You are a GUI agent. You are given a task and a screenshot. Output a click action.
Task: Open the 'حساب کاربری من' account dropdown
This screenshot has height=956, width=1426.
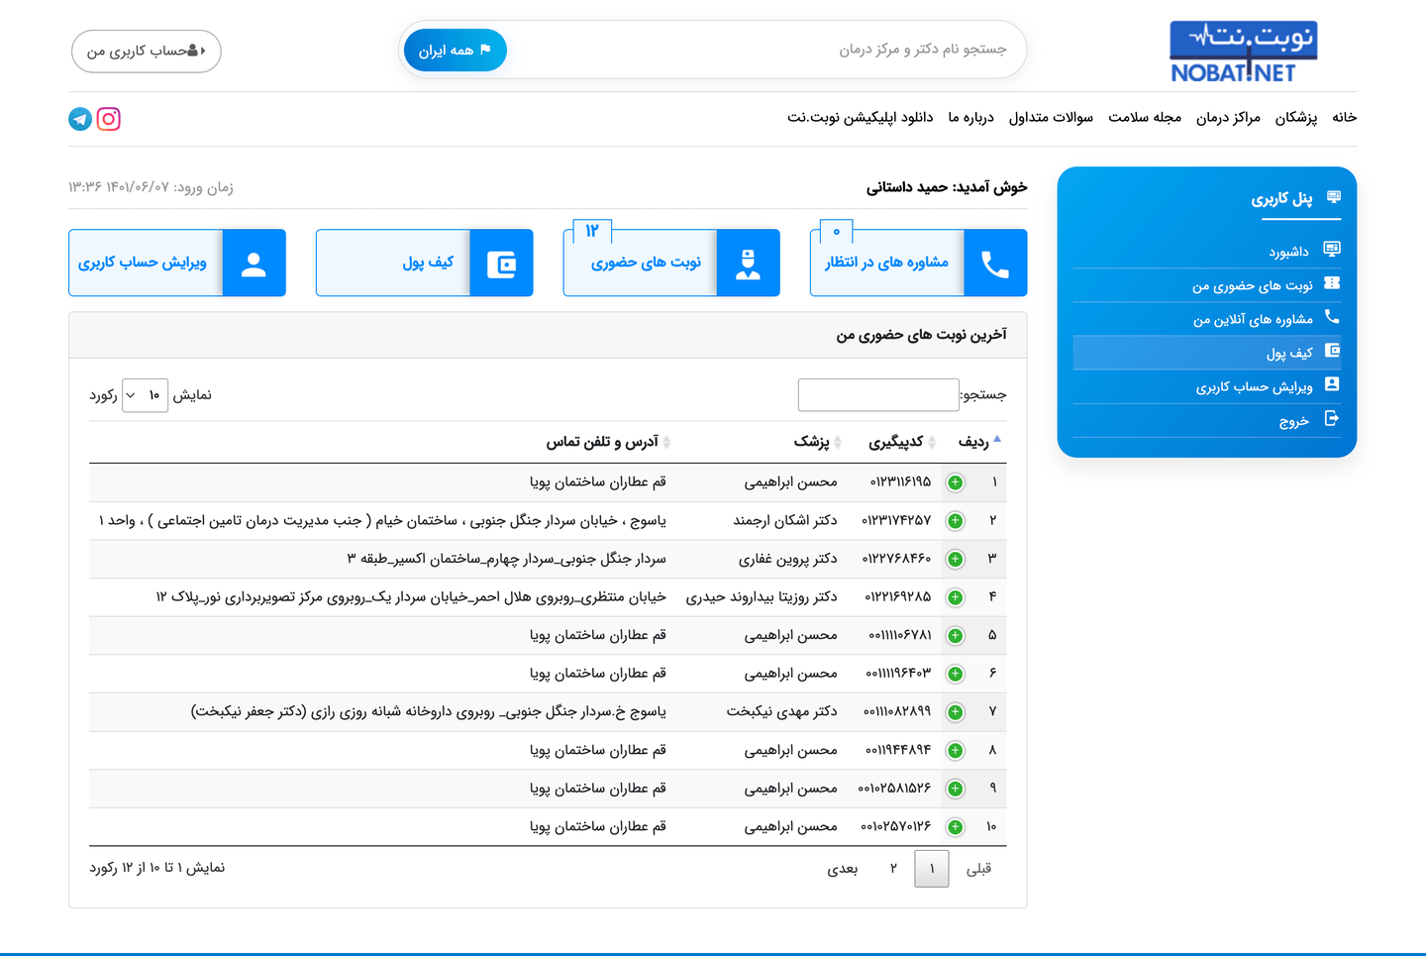pos(147,52)
